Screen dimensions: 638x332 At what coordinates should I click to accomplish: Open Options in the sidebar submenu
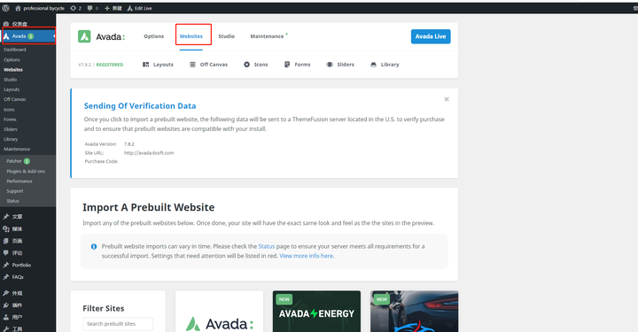click(12, 59)
